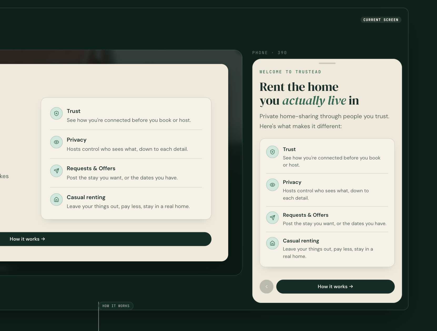The height and width of the screenshot is (331, 437).
Task: Click 'Here's what makes it different:' text
Action: 301,126
